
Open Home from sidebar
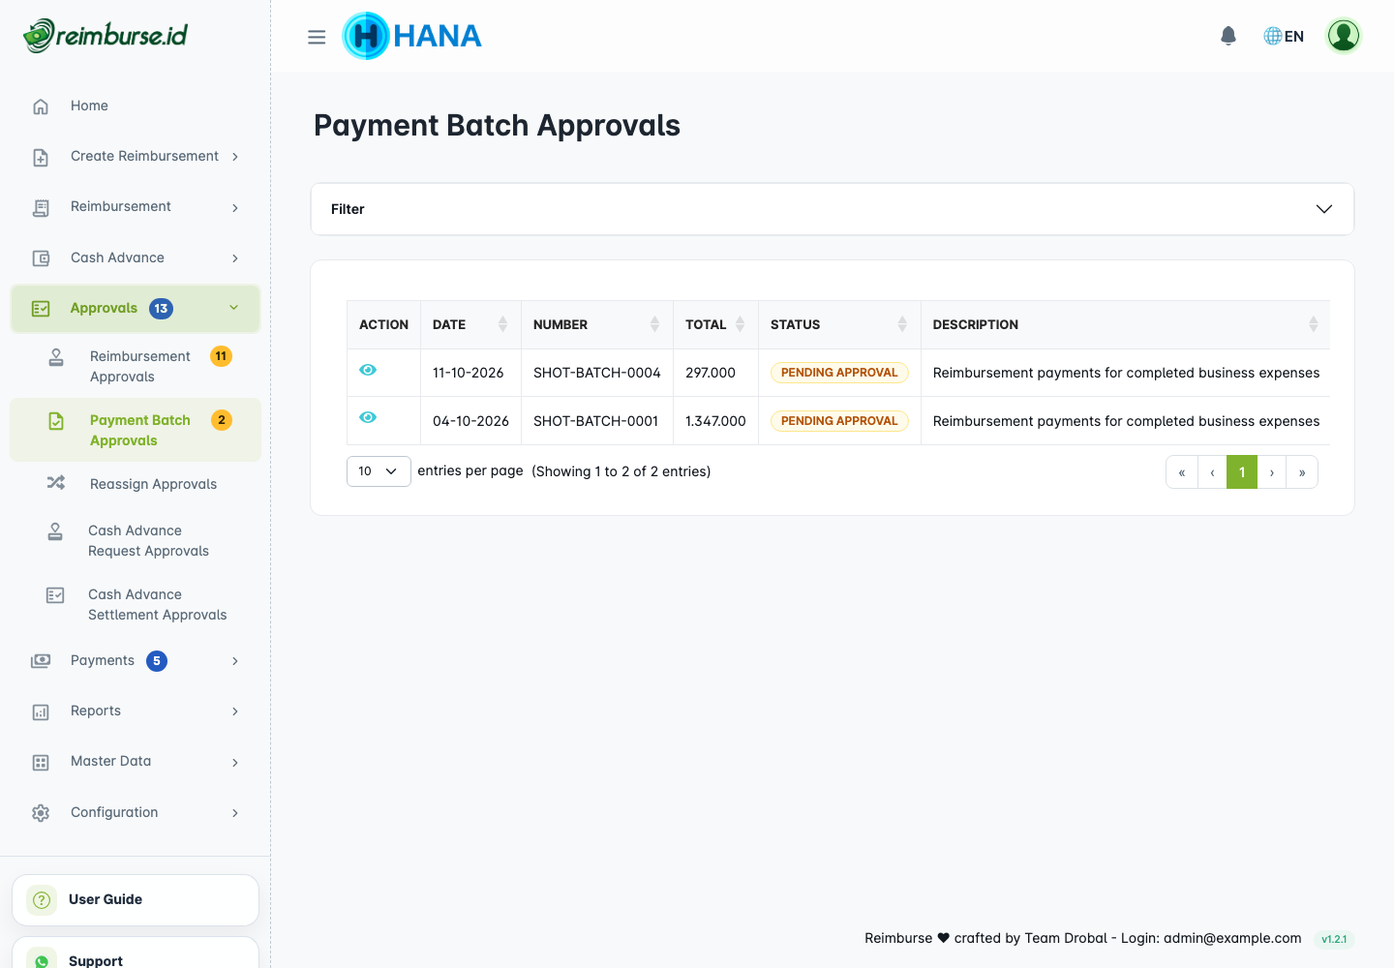point(136,106)
